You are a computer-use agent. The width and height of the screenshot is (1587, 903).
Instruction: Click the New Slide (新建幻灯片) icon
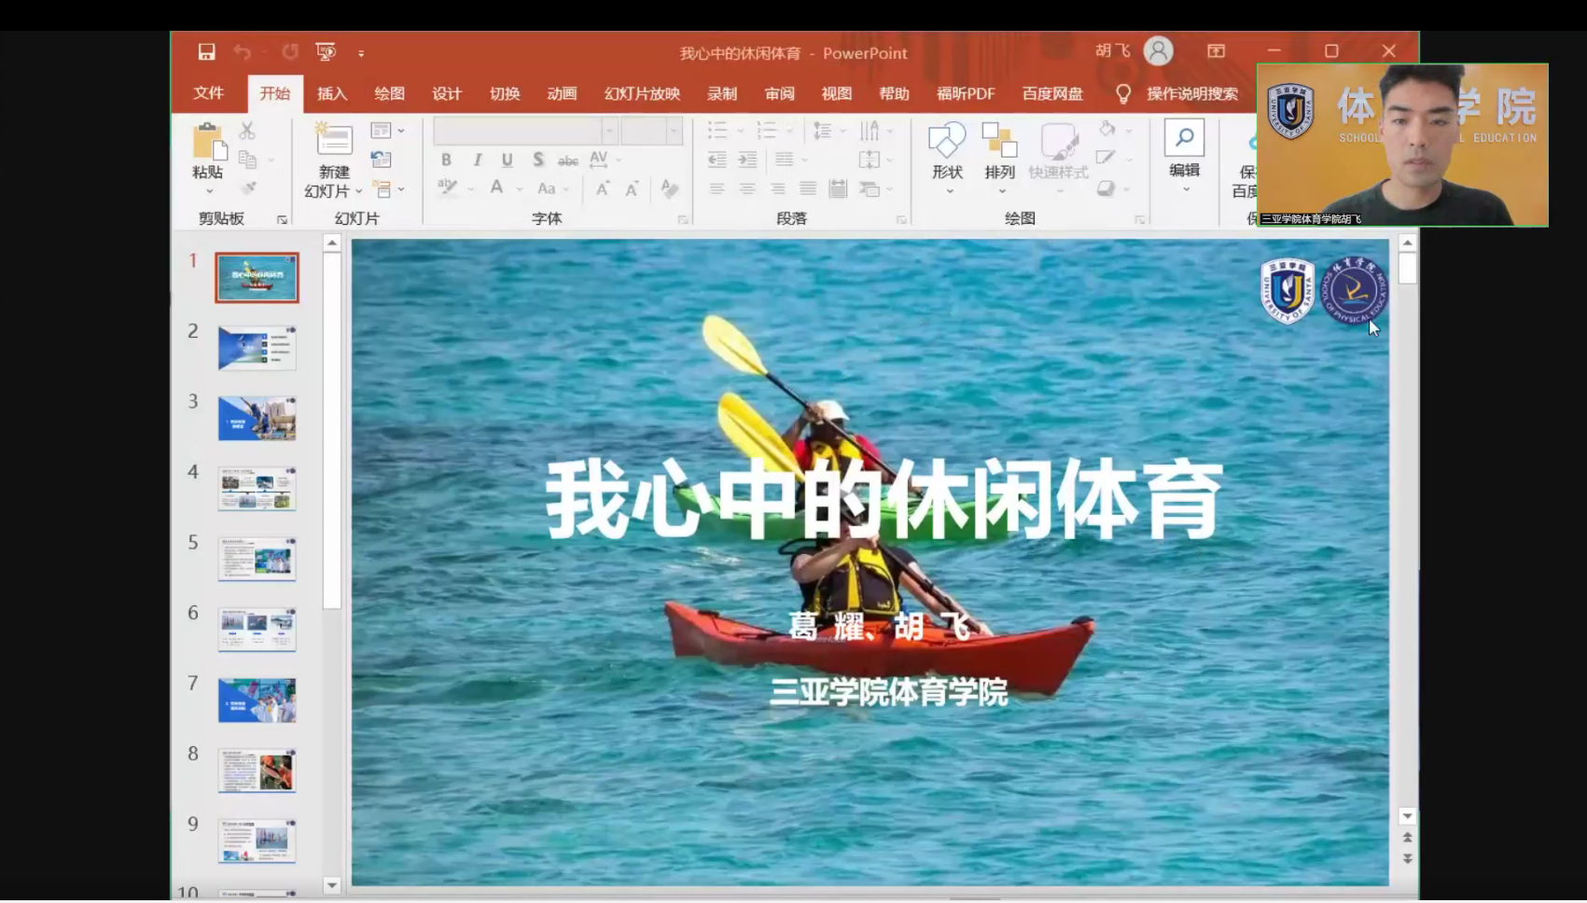pos(334,142)
